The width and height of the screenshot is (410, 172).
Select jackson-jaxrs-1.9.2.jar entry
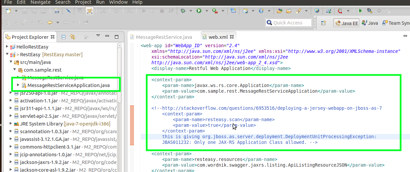pyautogui.click(x=44, y=162)
